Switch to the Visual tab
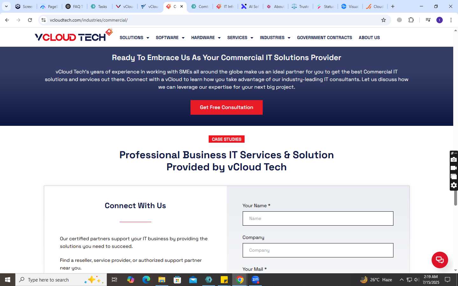This screenshot has width=458, height=286. point(350,6)
